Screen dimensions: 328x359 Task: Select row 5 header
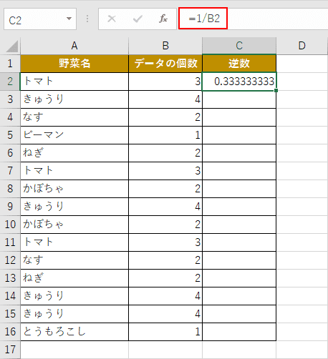(x=10, y=135)
